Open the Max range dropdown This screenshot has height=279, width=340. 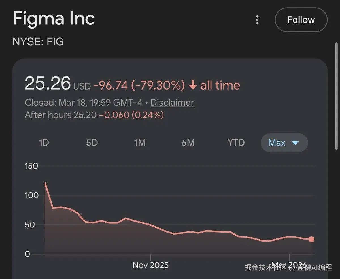pyautogui.click(x=284, y=143)
